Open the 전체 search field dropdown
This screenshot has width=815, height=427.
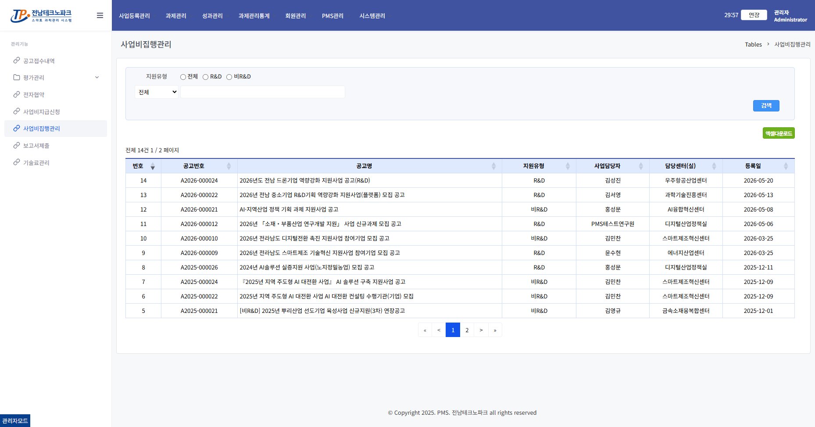coord(157,92)
